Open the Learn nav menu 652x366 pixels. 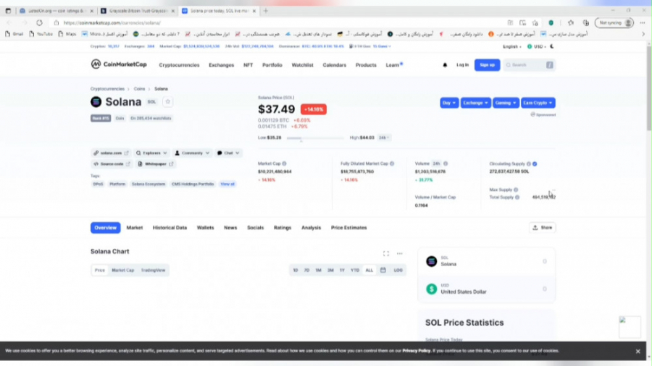[x=393, y=65]
